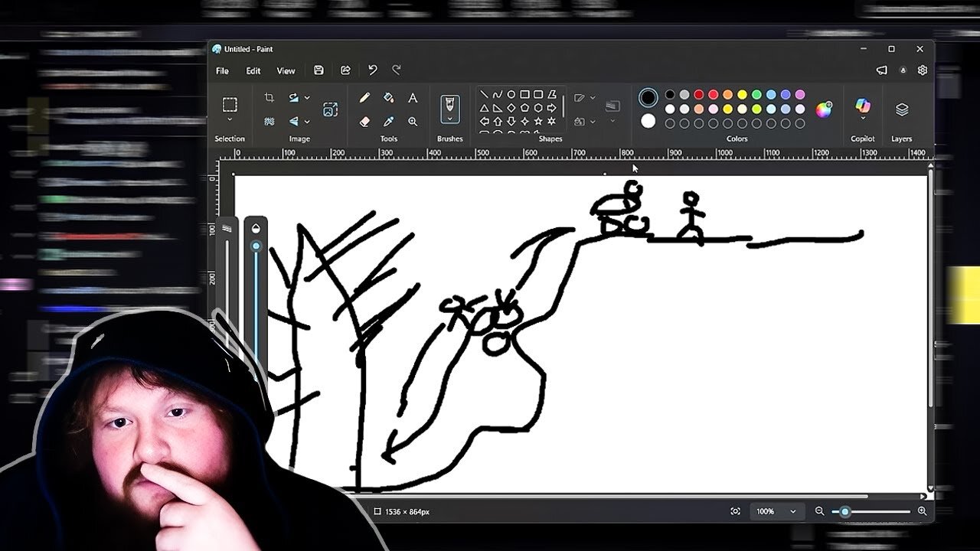This screenshot has height=551, width=980.
Task: Choose the Line shape
Action: tap(484, 95)
